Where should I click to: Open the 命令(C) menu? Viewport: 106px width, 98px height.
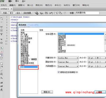tap(58, 5)
